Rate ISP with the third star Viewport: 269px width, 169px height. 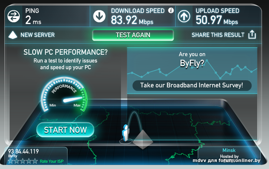pos(23,161)
